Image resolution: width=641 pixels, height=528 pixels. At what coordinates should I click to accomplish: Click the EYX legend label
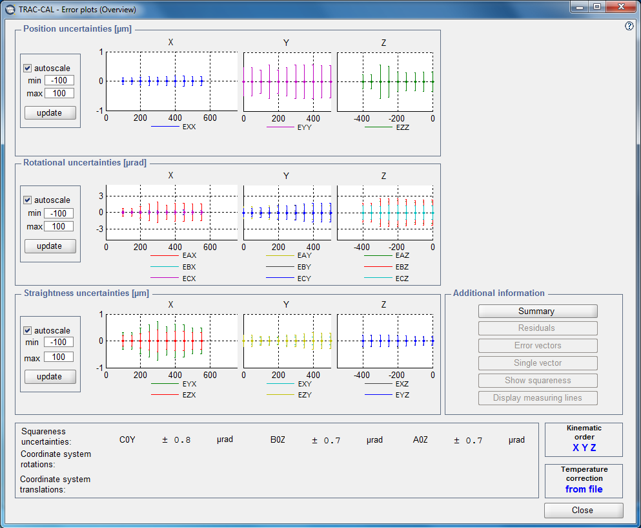pos(189,384)
